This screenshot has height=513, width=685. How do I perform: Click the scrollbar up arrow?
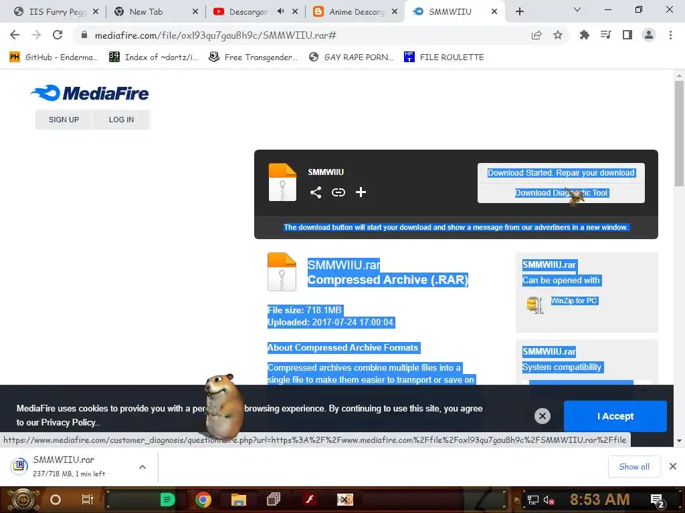(x=679, y=75)
